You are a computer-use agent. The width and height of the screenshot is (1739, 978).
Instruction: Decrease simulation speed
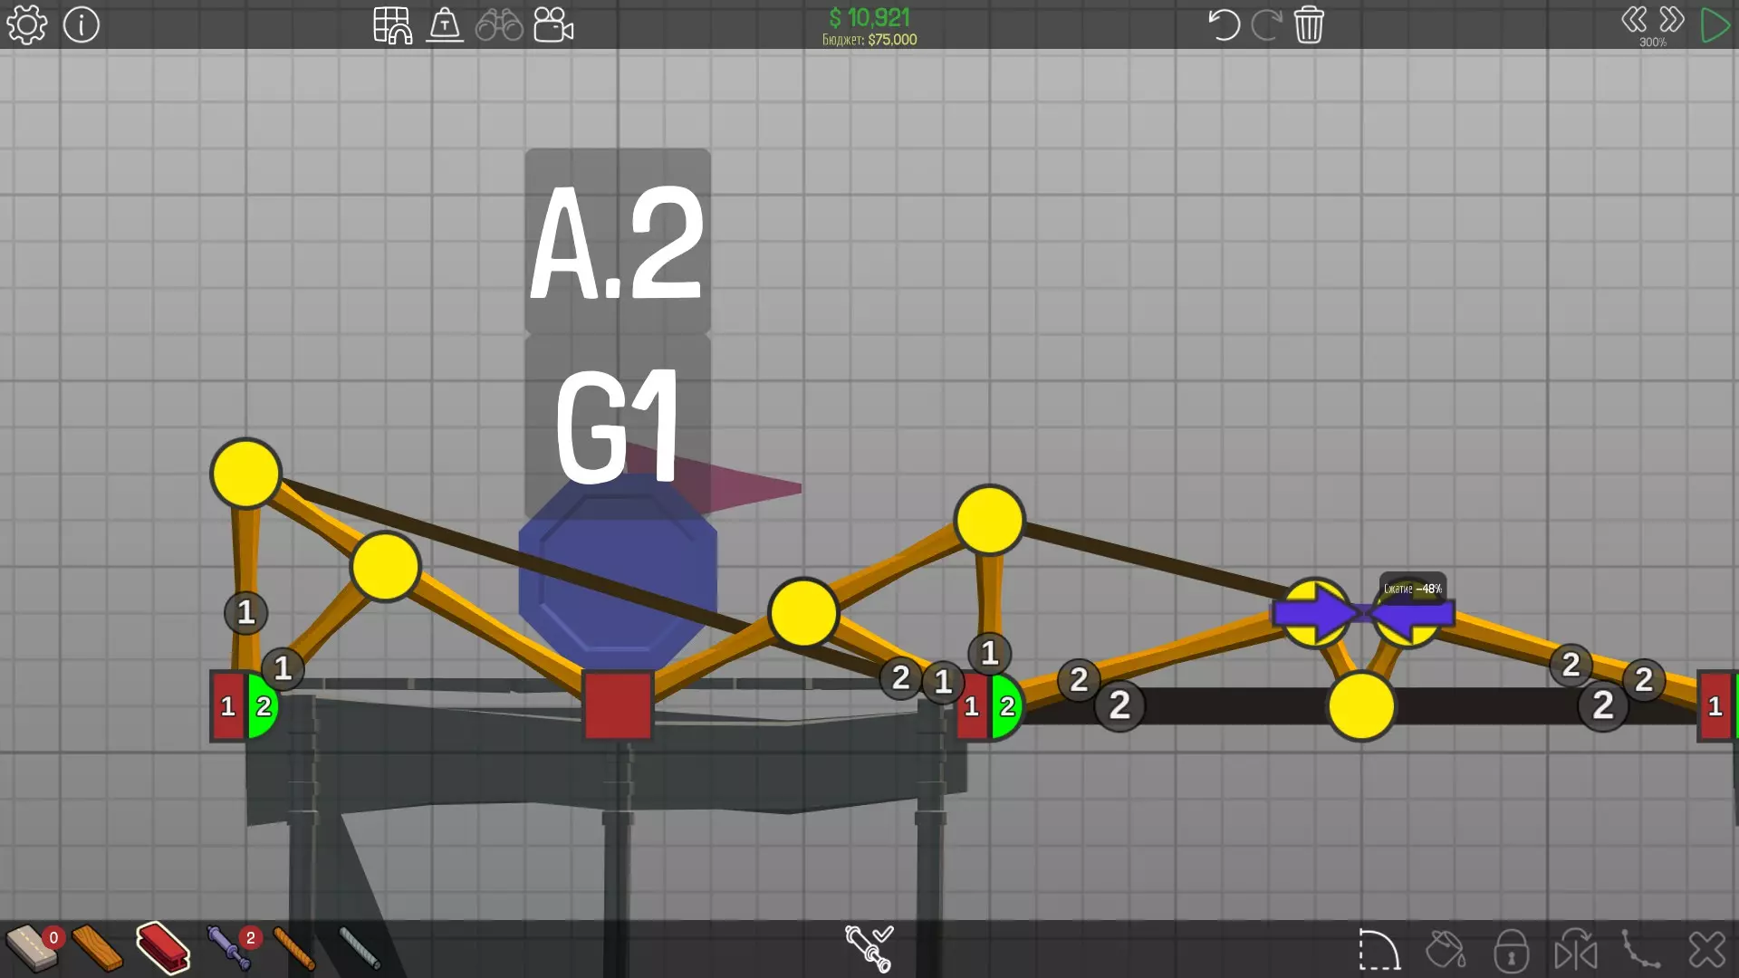click(x=1634, y=20)
